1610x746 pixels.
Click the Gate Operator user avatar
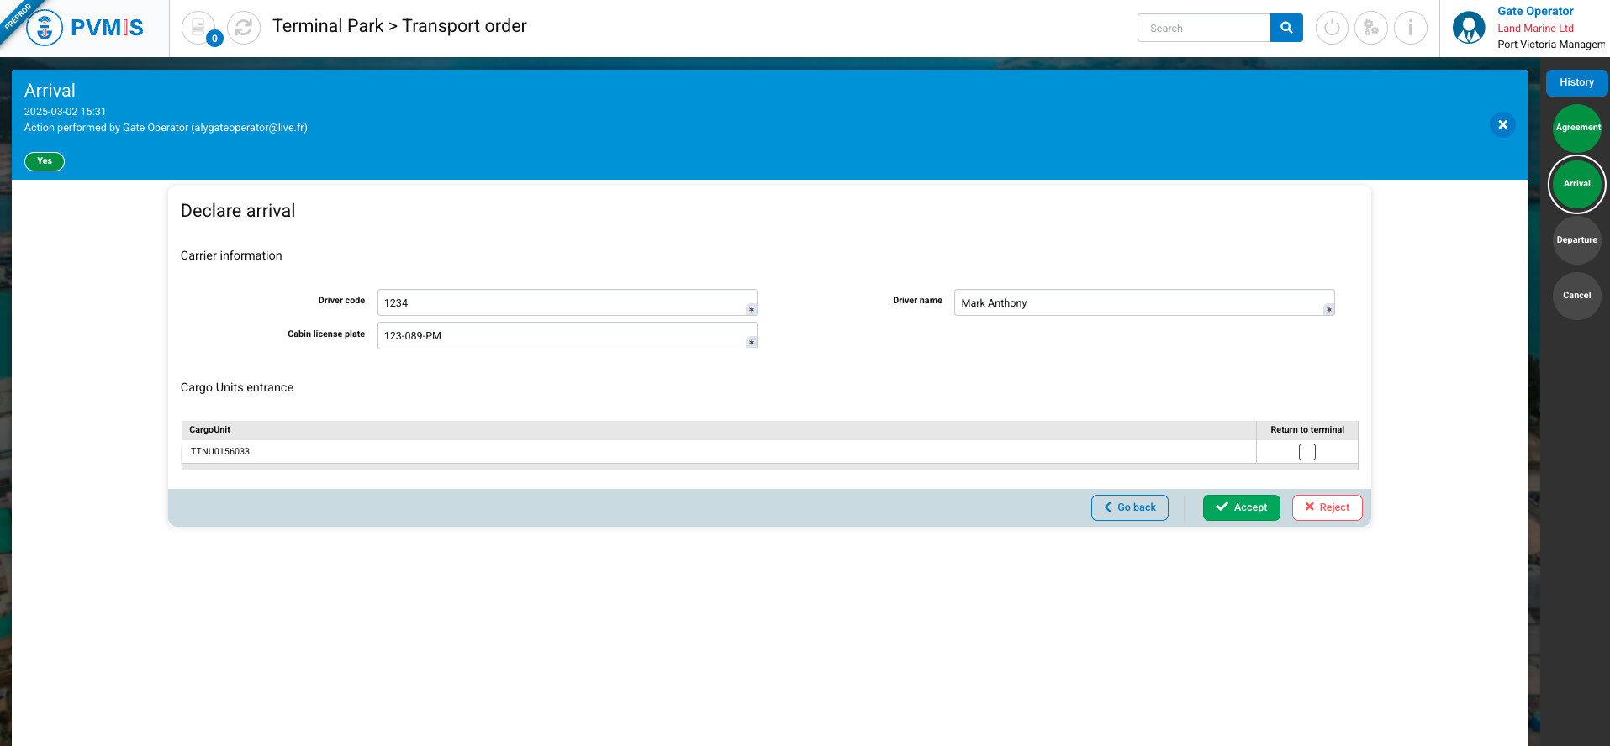click(1469, 28)
